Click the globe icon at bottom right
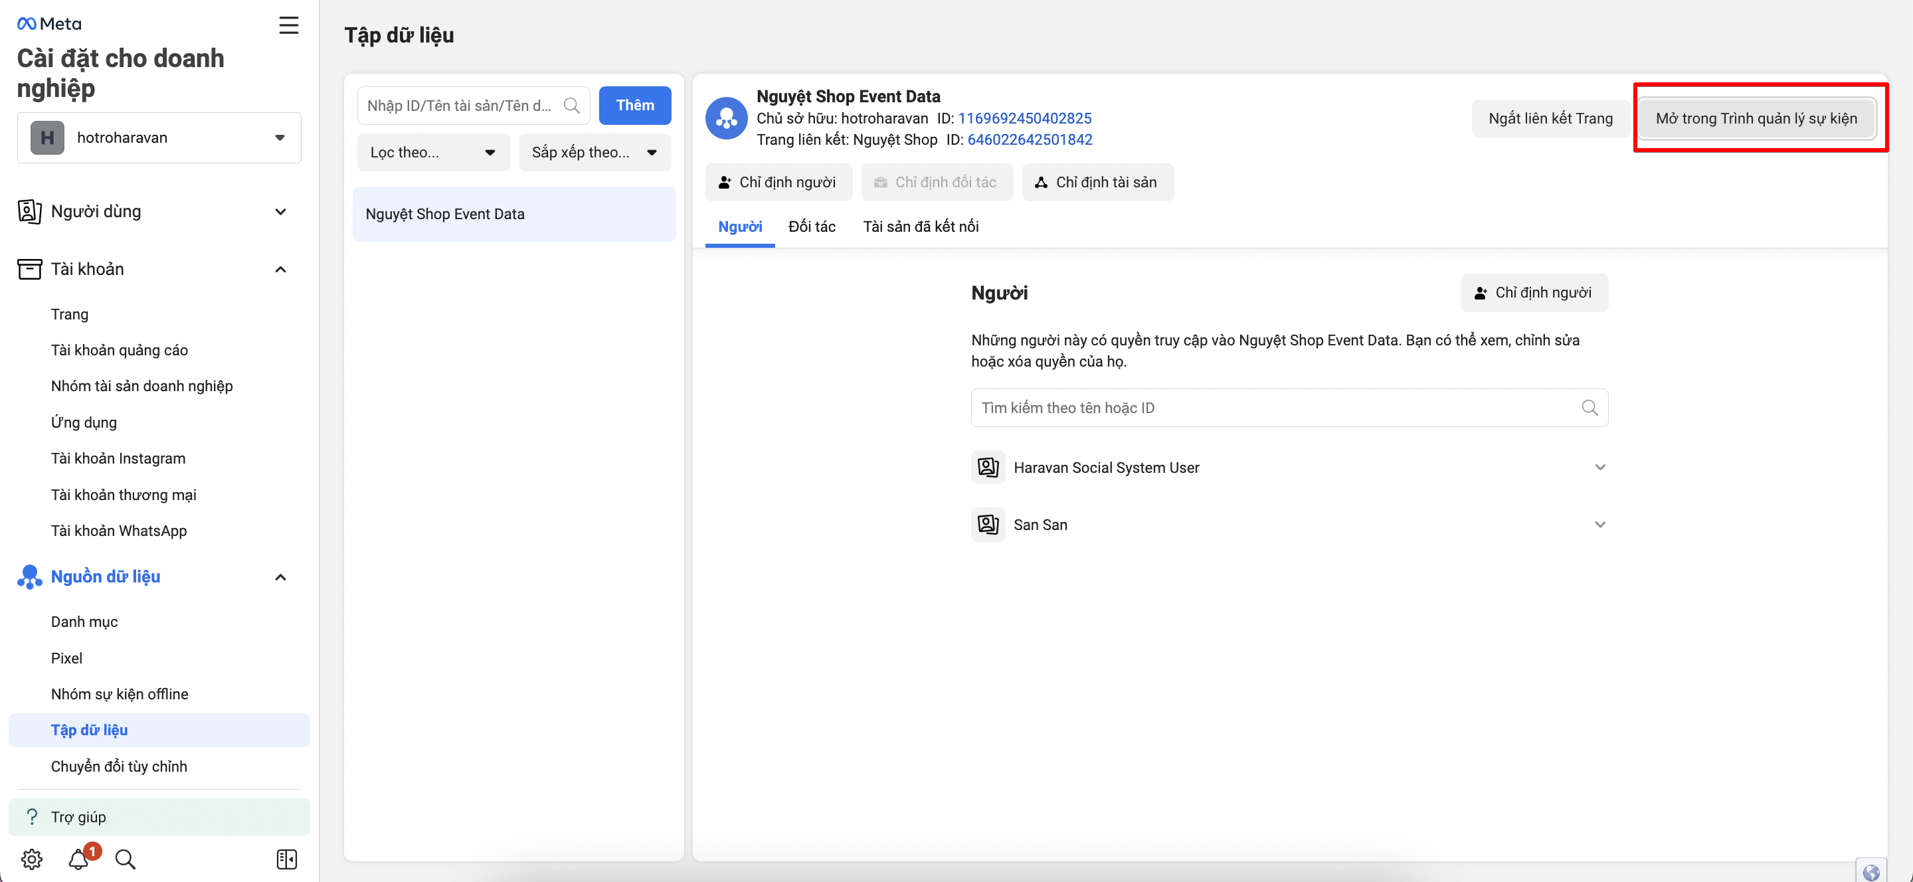This screenshot has width=1913, height=882. click(x=1870, y=871)
